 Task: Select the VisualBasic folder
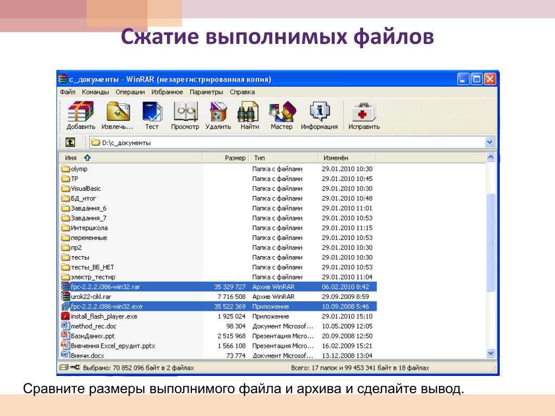coord(81,188)
